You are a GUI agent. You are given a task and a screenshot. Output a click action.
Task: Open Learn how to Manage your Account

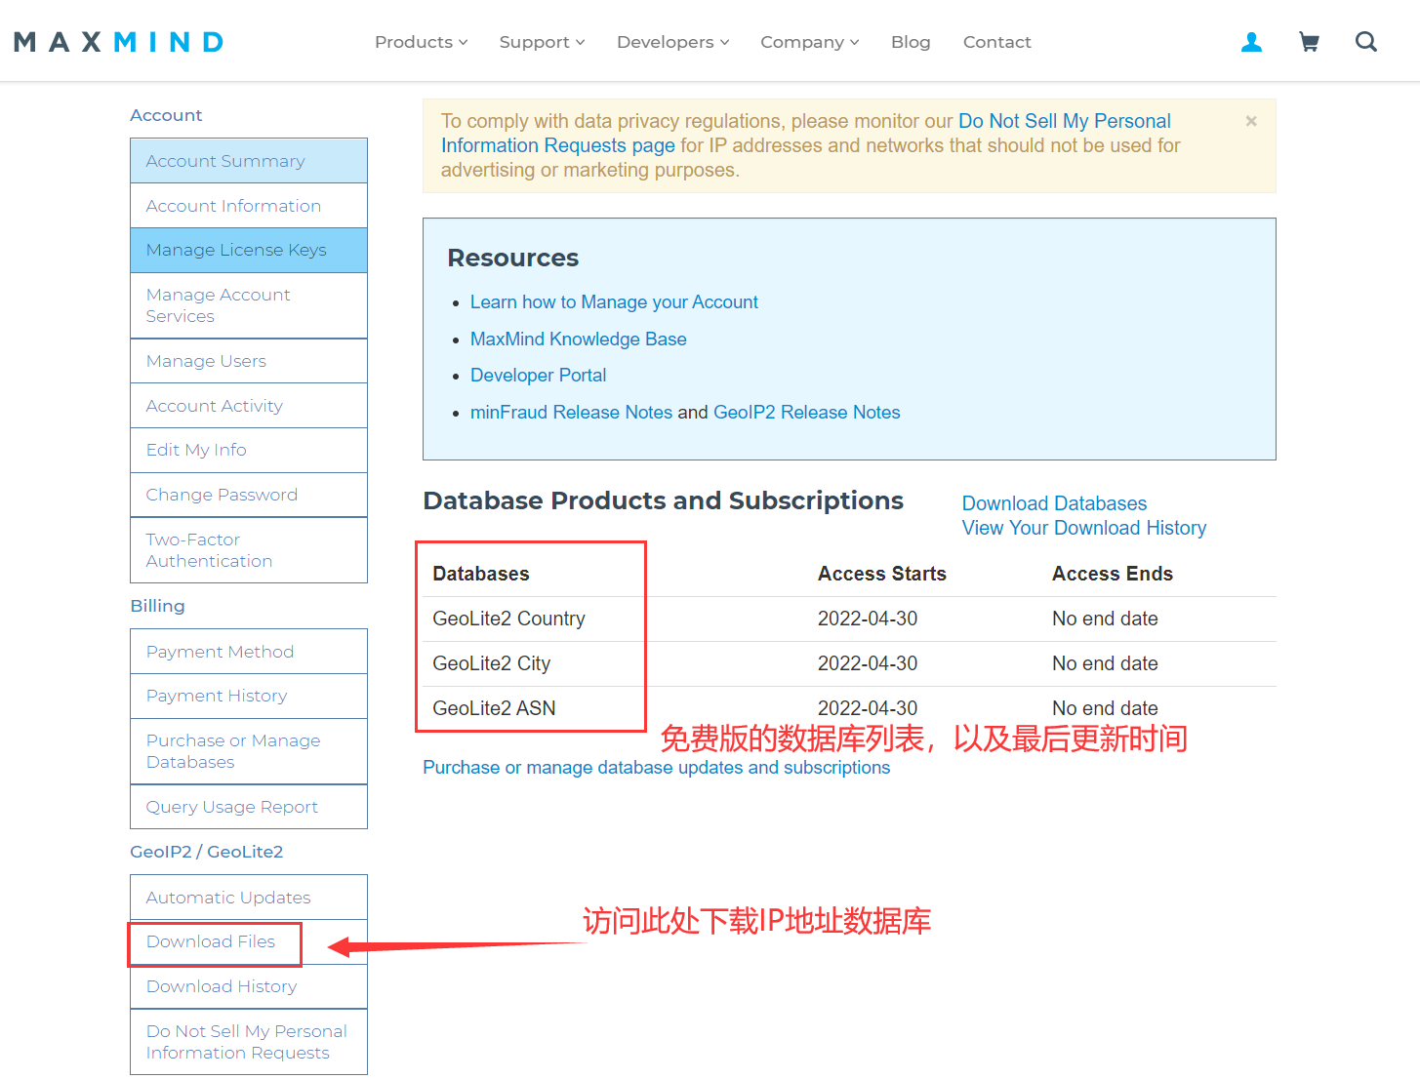point(614,302)
